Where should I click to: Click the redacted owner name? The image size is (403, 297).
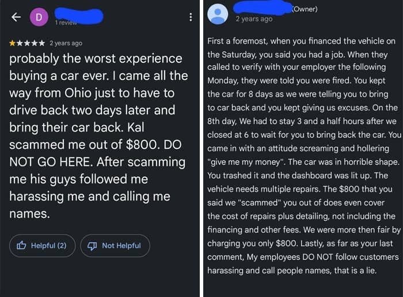[x=262, y=7]
